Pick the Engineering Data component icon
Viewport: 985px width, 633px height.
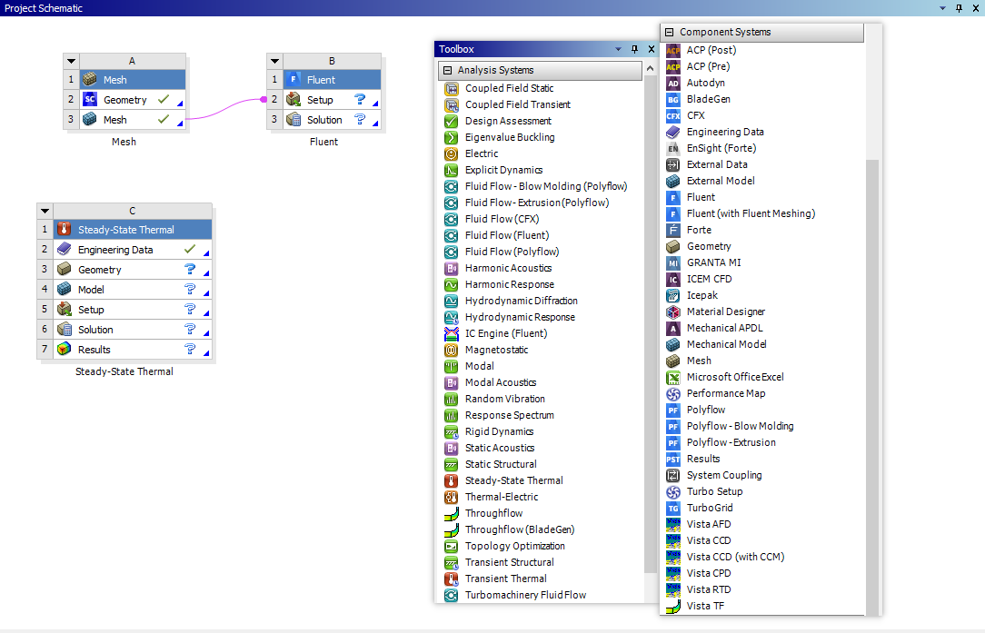click(672, 132)
